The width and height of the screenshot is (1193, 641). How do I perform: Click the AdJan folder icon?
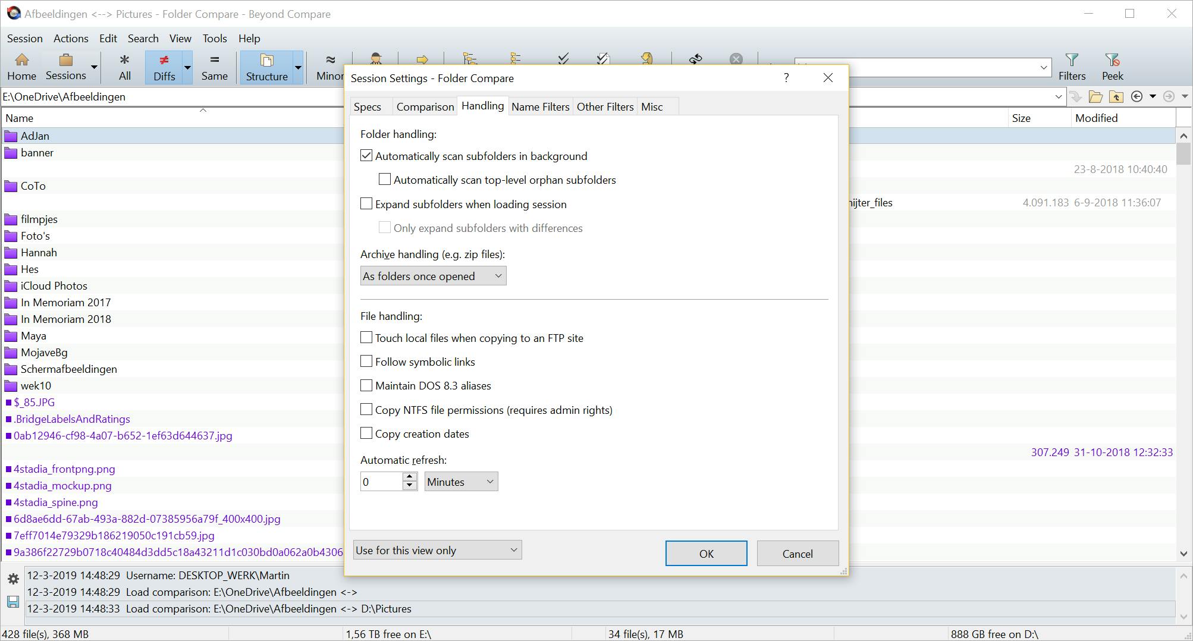pos(11,136)
